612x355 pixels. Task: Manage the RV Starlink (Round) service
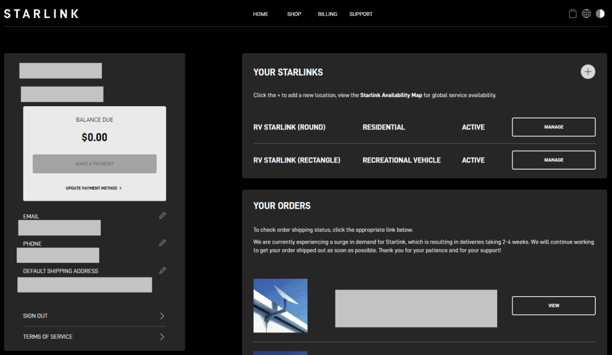coord(554,127)
